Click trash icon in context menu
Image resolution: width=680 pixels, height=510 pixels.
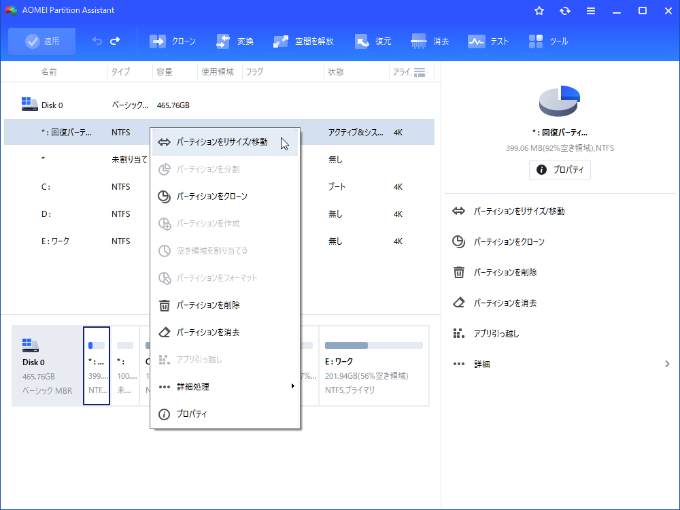point(165,306)
